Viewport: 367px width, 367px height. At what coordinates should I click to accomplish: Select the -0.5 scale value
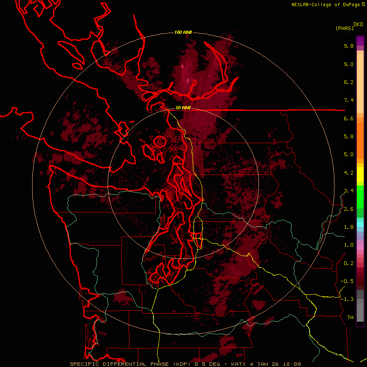click(x=347, y=281)
